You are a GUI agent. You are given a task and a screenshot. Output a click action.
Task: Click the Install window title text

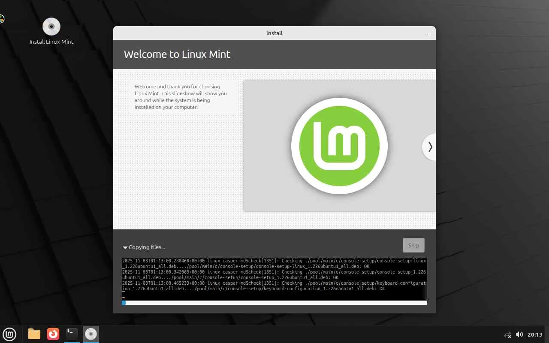[274, 33]
